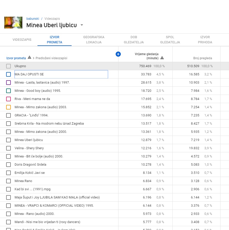Check the MINEA - VRAPCI & KOMARCI checkbox
This screenshot has height=230, width=229.
point(8,206)
